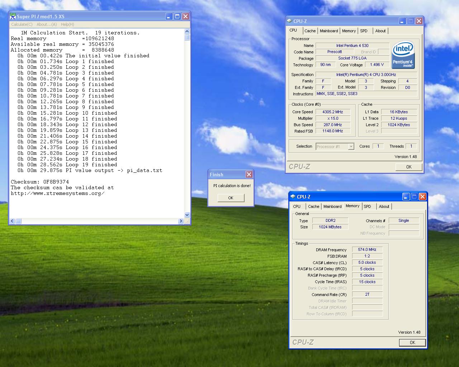Click the Super PI vertical scrollbar thumb
Image resolution: width=459 pixels, height=367 pixels.
(187, 38)
